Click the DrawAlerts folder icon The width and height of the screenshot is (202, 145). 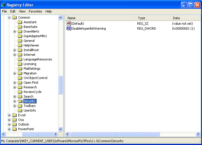[x=20, y=31]
